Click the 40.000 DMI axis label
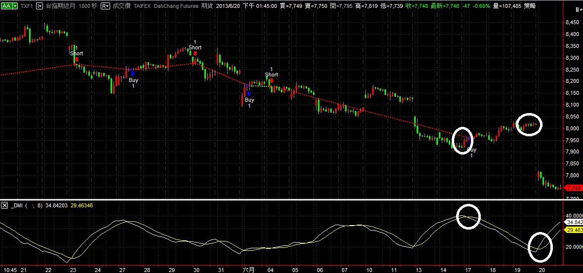583x273 pixels. point(574,216)
